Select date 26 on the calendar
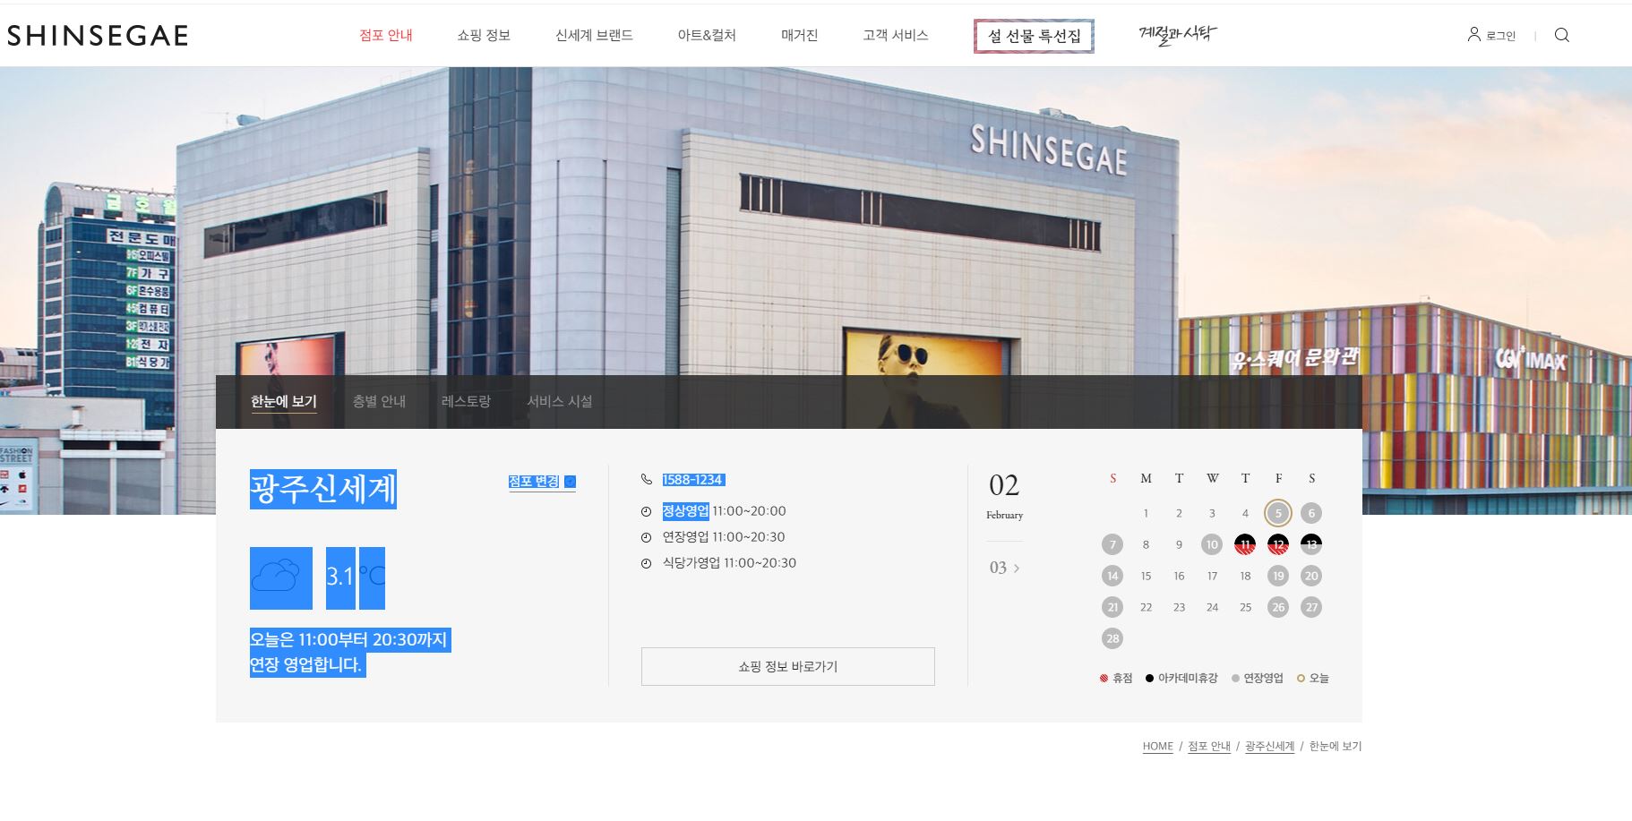Image resolution: width=1632 pixels, height=821 pixels. pyautogui.click(x=1278, y=607)
